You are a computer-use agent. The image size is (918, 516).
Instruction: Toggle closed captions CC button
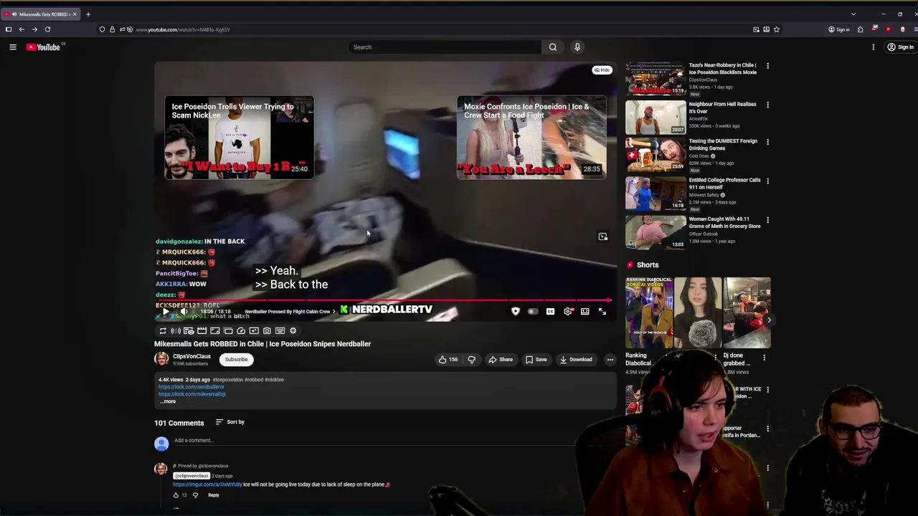click(550, 312)
